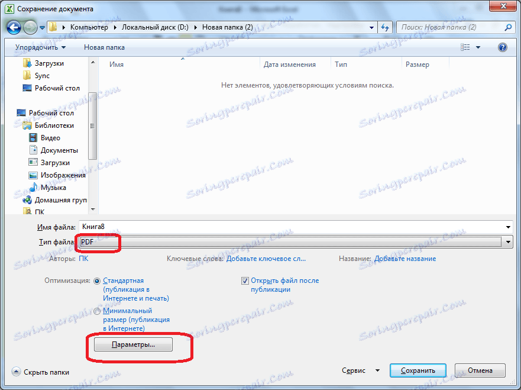The height and width of the screenshot is (390, 521).
Task: Select Рабочий стол under favorites
Action: 51,88
